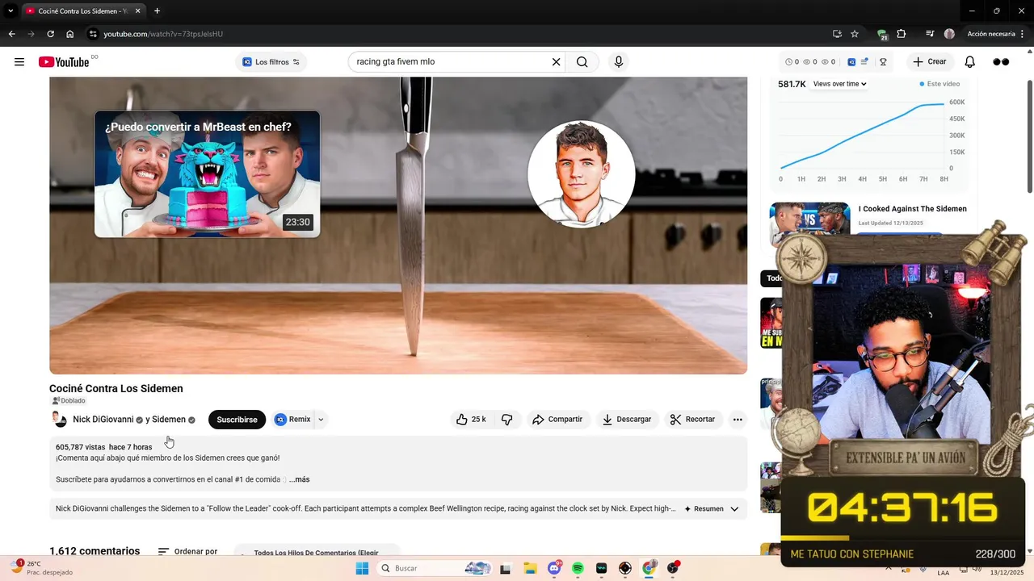This screenshot has width=1034, height=581.
Task: Click the Remix button
Action: pos(292,420)
